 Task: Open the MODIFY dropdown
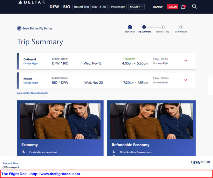(136, 7)
